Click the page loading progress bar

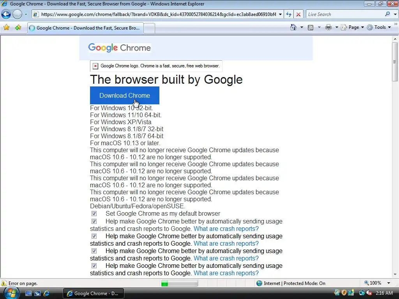click(179, 283)
